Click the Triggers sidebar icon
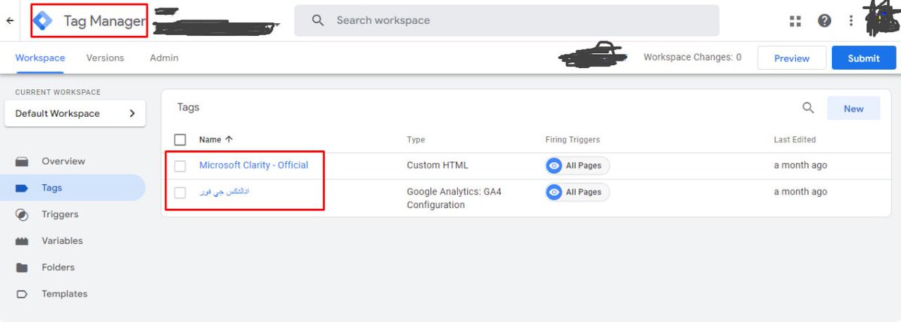901x322 pixels. point(23,215)
